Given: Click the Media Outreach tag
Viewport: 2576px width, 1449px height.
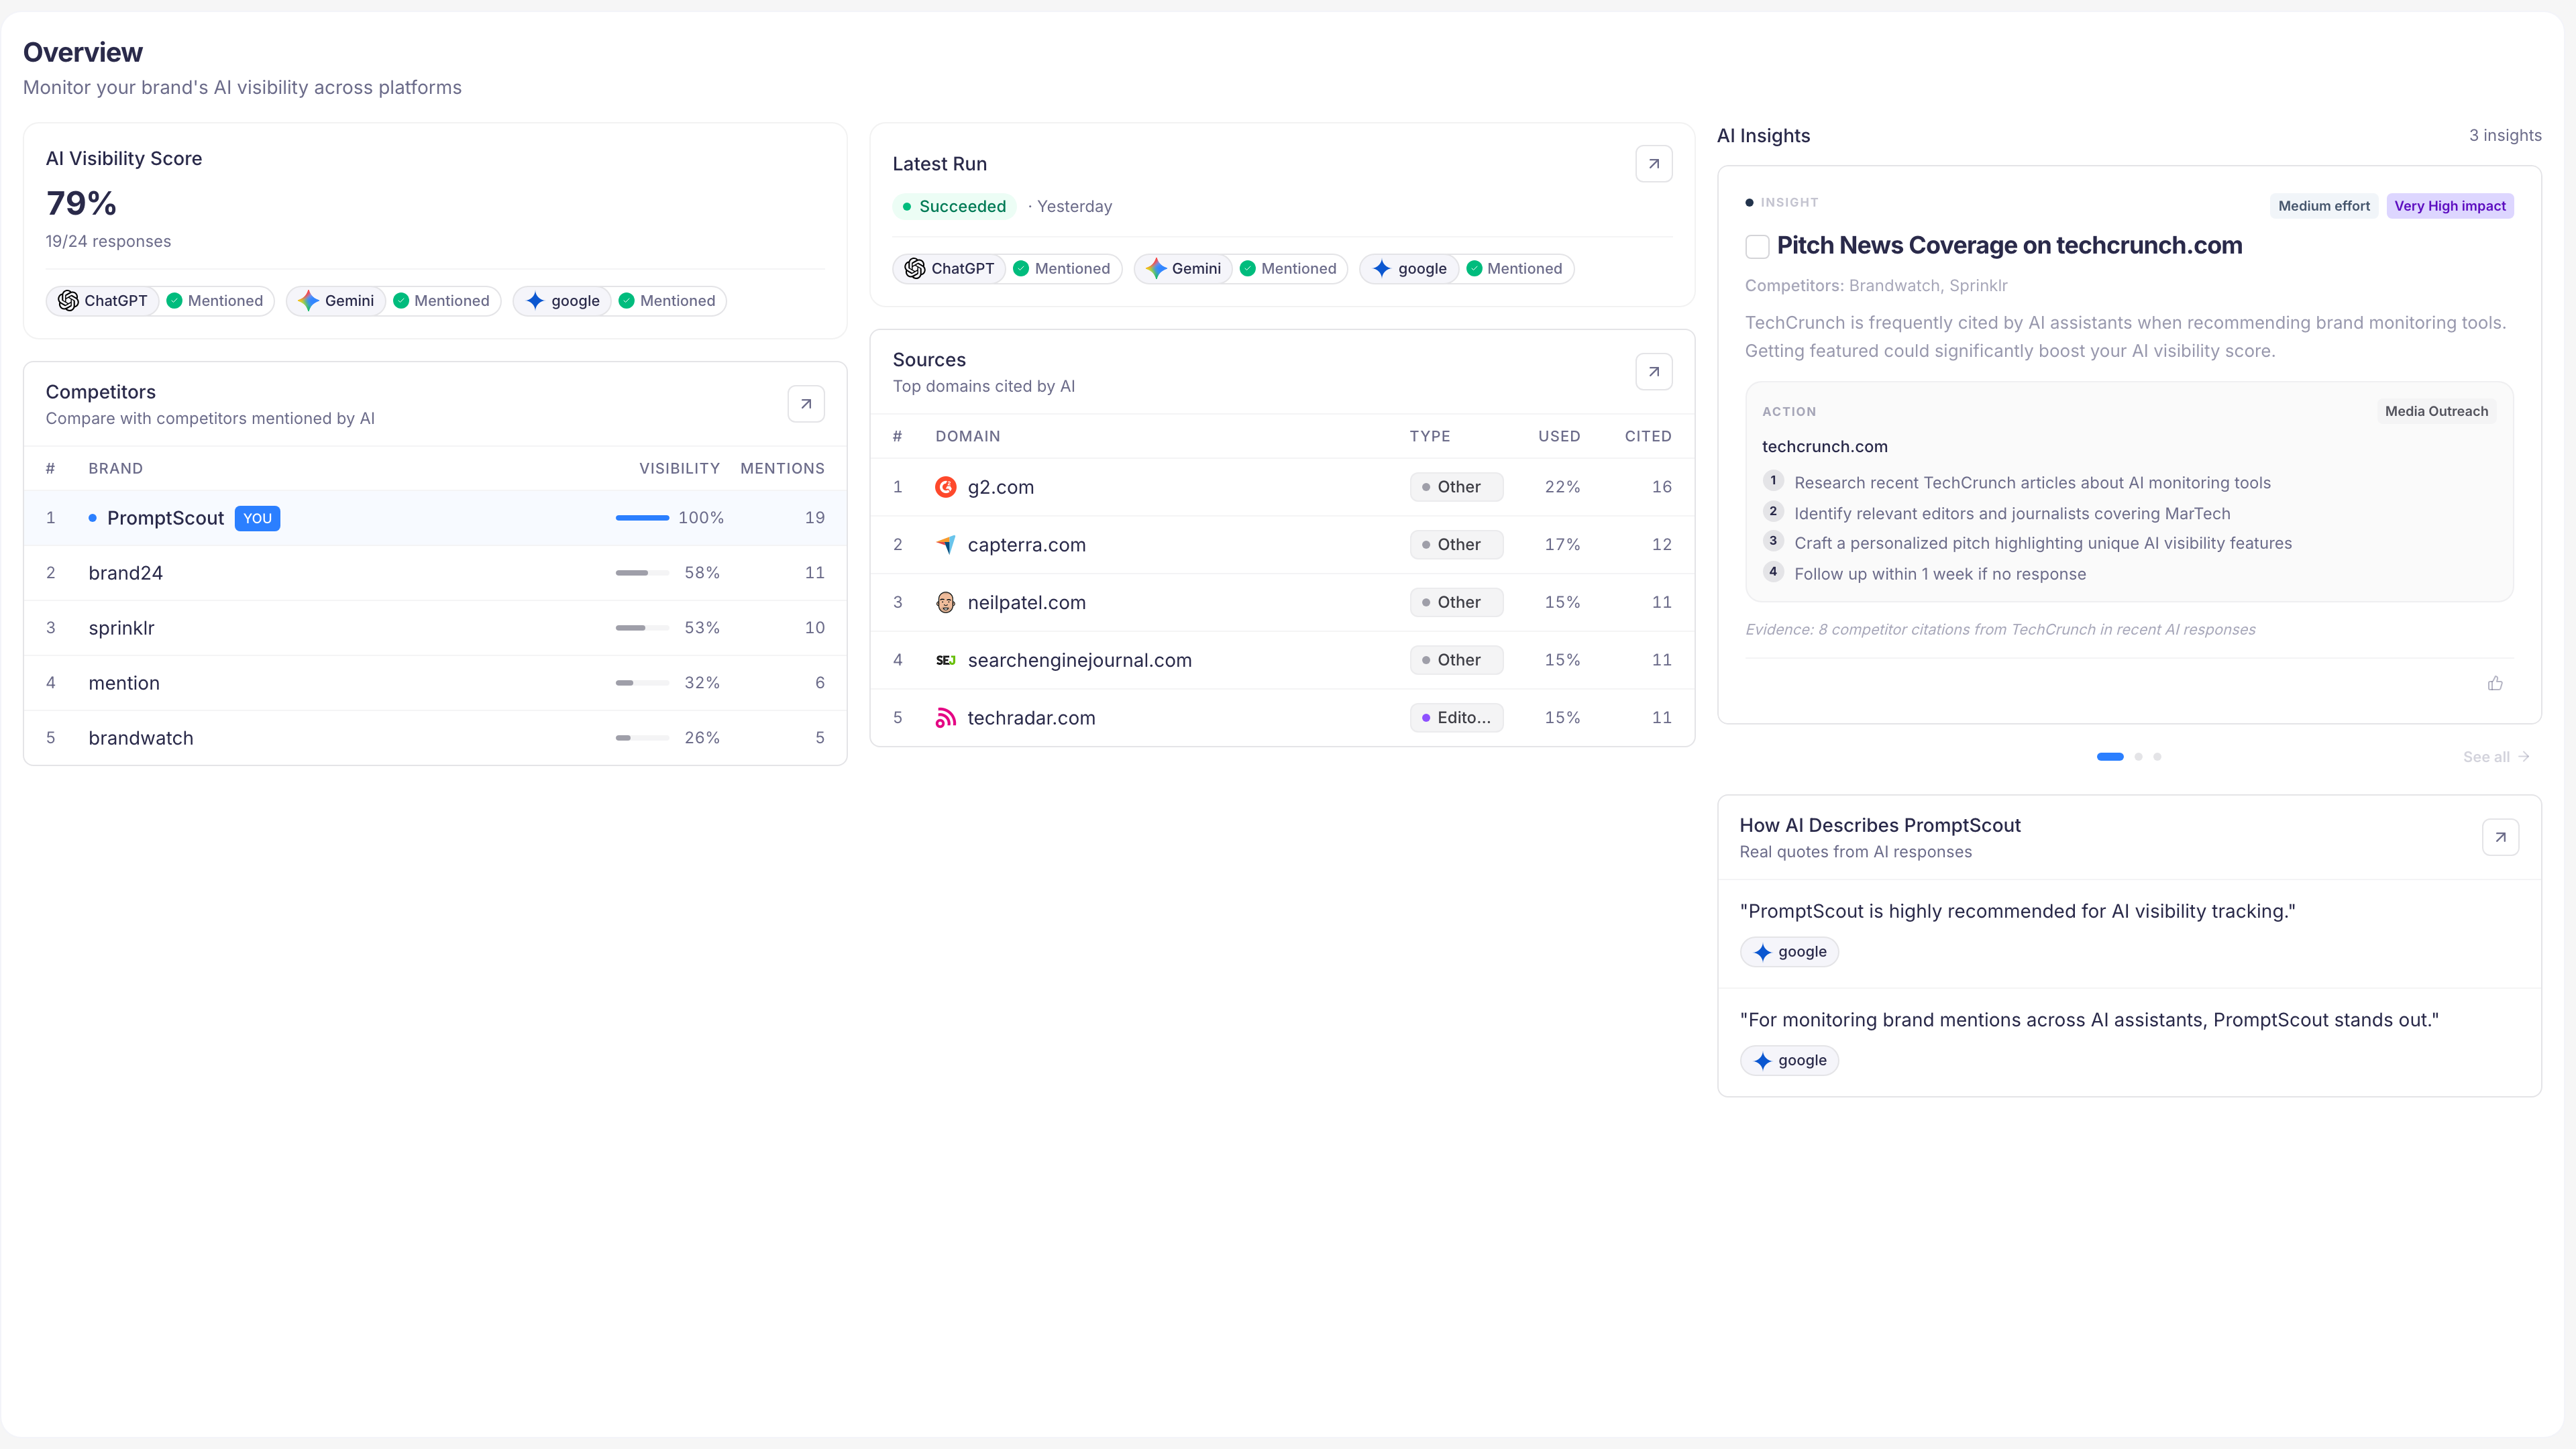Looking at the screenshot, I should pos(2436,411).
